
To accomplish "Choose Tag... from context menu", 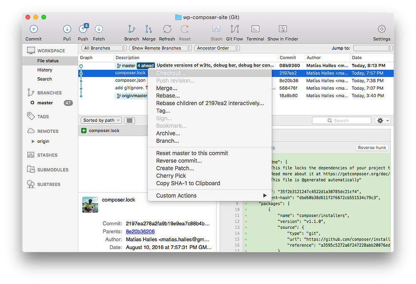I will click(209, 110).
